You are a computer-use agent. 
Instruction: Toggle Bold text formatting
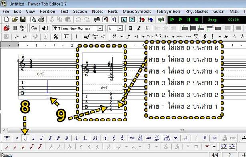point(130,28)
